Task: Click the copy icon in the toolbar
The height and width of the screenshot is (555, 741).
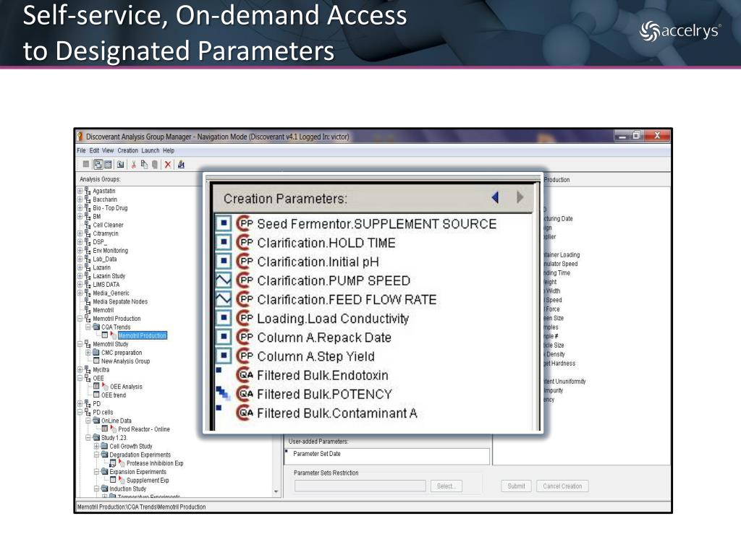Action: click(x=145, y=164)
